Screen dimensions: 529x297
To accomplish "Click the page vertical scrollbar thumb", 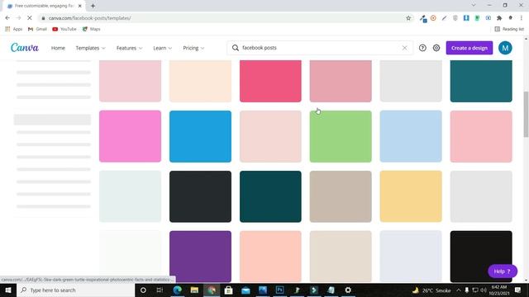I will point(526,114).
